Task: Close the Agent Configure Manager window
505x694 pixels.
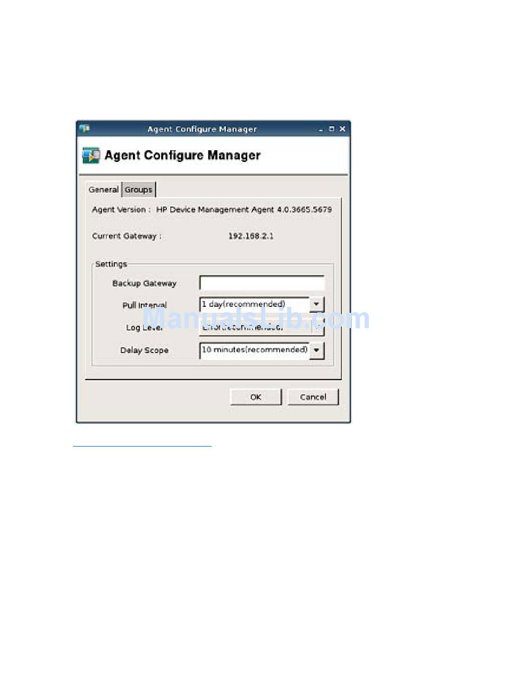Action: click(342, 129)
